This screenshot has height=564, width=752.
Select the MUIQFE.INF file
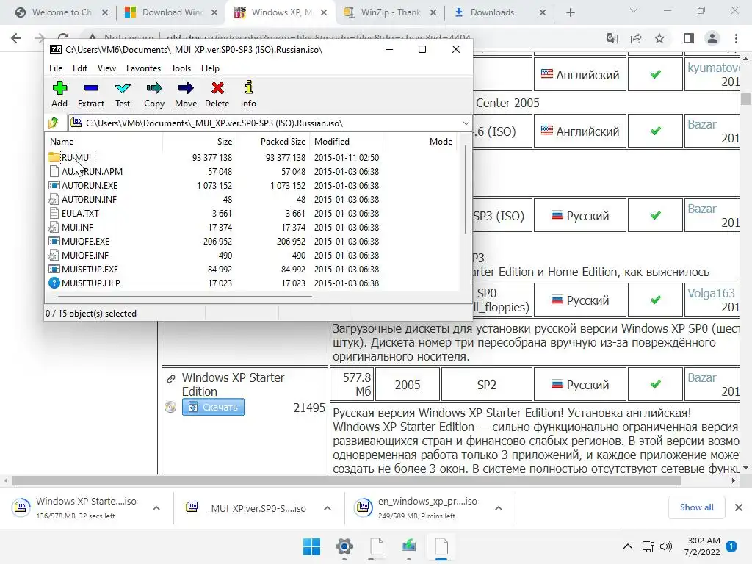point(85,255)
